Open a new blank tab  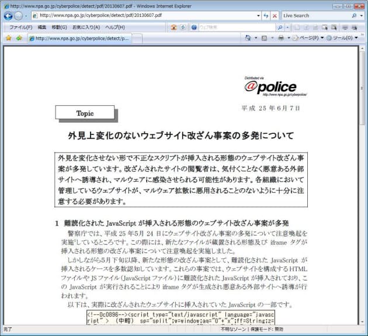tap(137, 39)
